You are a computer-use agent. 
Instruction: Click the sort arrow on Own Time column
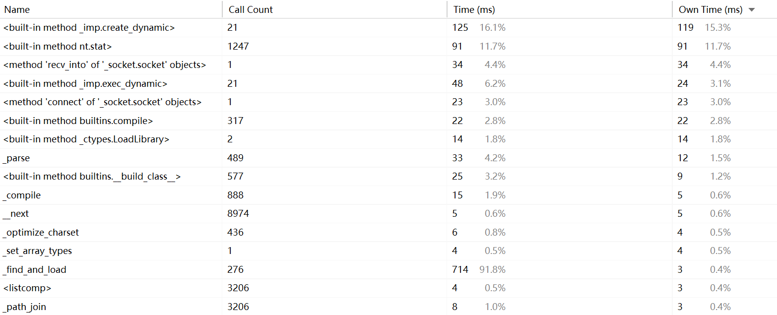pyautogui.click(x=751, y=10)
